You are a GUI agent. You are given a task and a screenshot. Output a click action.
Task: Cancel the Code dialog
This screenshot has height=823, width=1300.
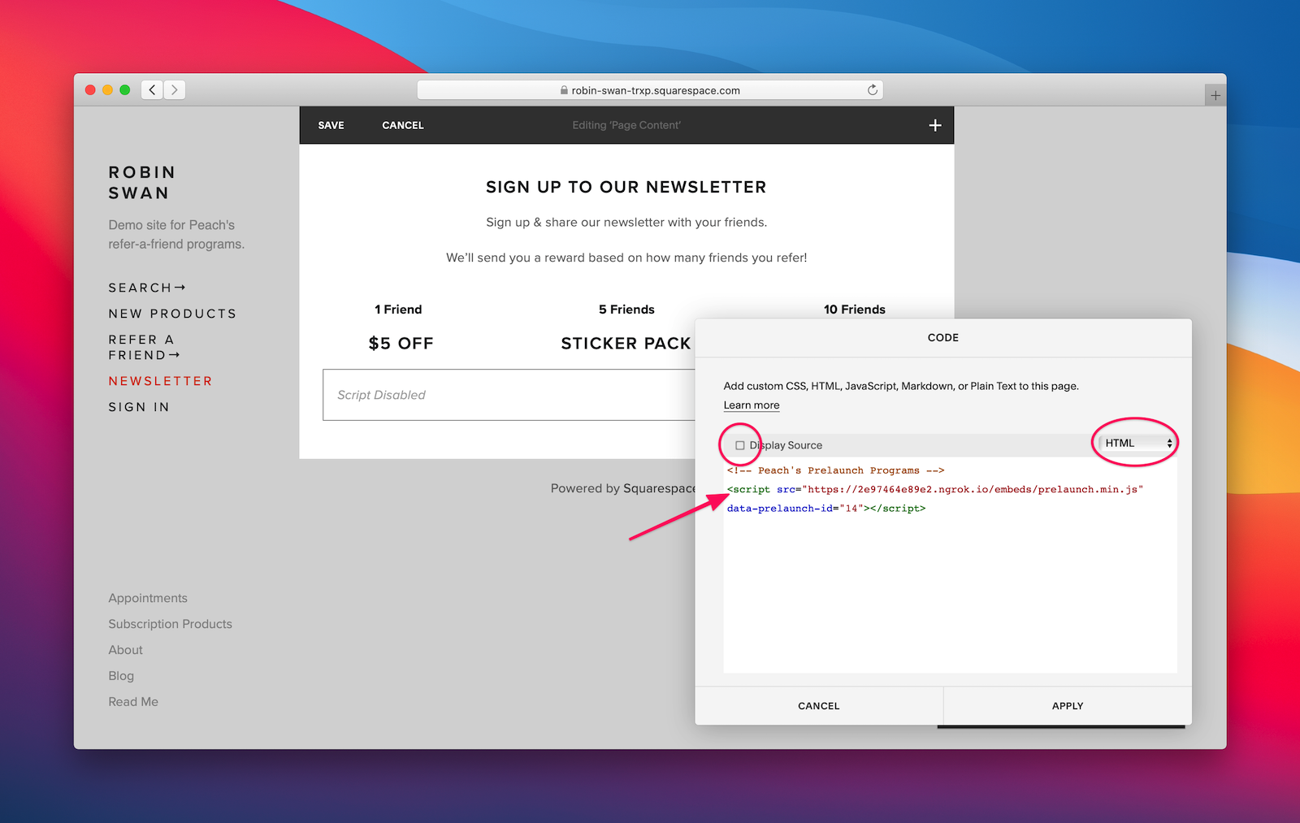[819, 706]
